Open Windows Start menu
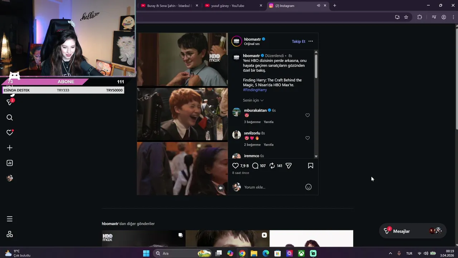 pyautogui.click(x=146, y=253)
